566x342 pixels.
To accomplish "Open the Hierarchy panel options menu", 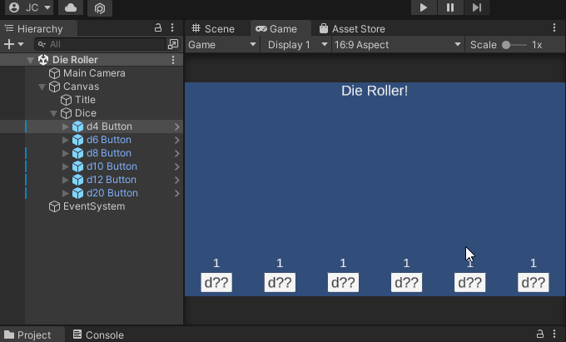I will click(172, 27).
